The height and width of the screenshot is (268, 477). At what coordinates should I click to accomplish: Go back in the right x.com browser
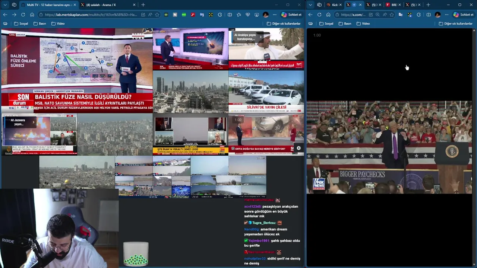click(310, 15)
